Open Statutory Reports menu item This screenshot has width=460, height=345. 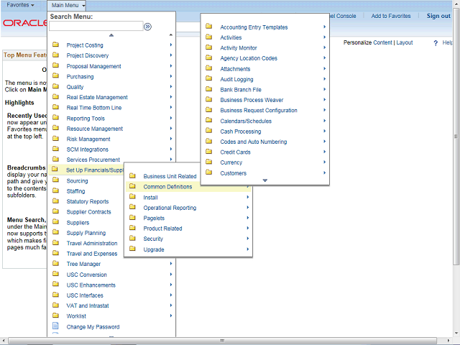(88, 201)
